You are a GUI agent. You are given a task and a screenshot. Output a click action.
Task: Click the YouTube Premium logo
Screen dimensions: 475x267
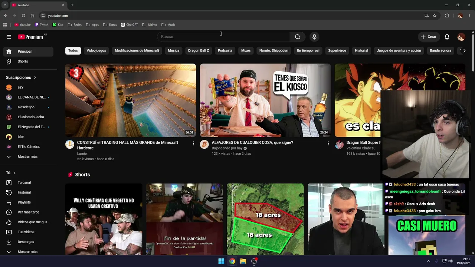click(30, 37)
